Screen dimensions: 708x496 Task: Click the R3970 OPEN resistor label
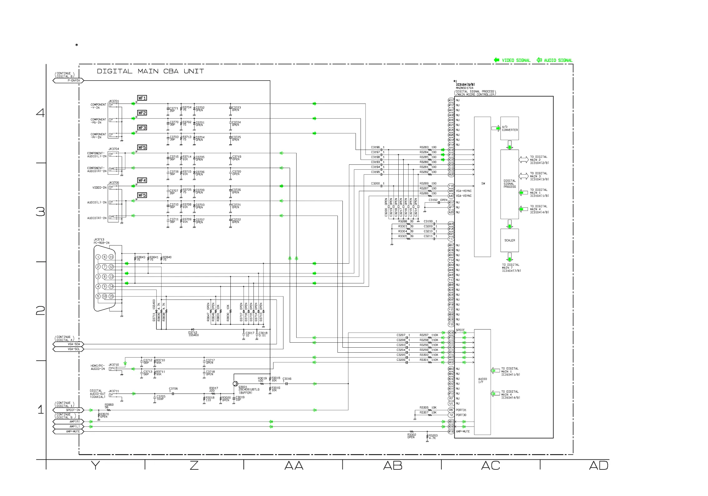[104, 415]
